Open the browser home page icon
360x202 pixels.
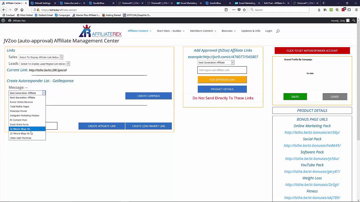22,10
